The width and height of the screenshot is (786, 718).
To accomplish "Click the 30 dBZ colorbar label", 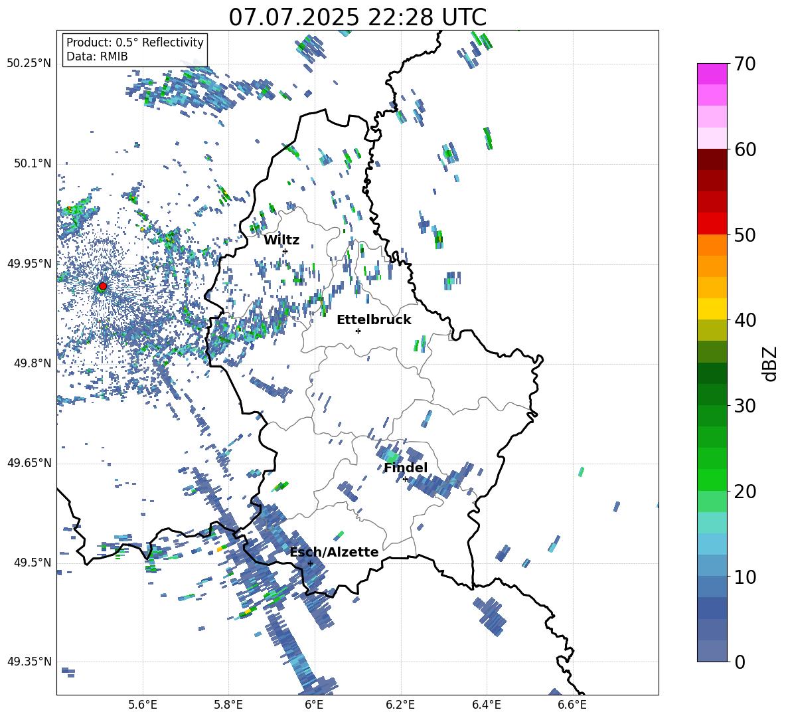I will [744, 406].
